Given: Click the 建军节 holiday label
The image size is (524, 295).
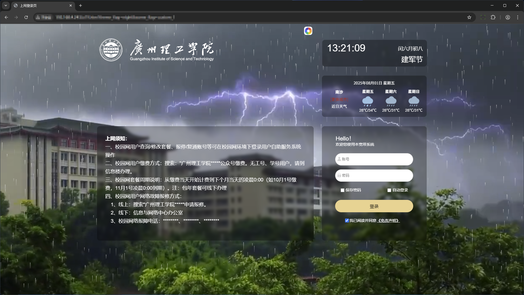Looking at the screenshot, I should pyautogui.click(x=412, y=59).
